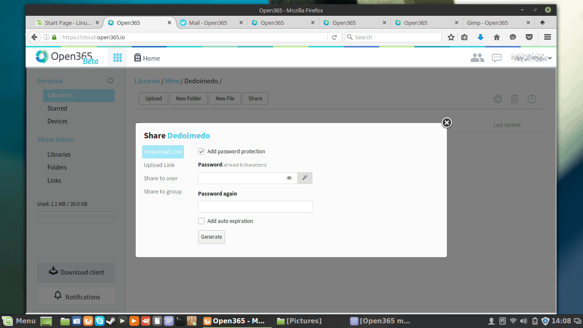This screenshot has width=583, height=328.
Task: Click the New File button
Action: click(x=225, y=98)
